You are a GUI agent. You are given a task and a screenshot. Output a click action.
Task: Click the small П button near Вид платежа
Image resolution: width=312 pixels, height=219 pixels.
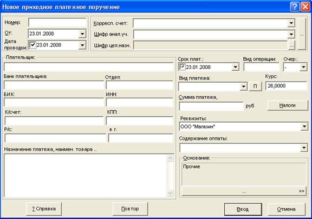tap(255, 87)
